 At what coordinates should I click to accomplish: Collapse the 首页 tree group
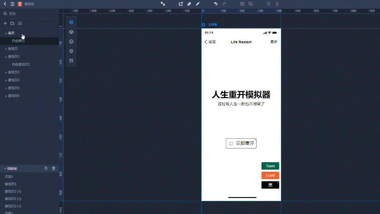[6, 33]
